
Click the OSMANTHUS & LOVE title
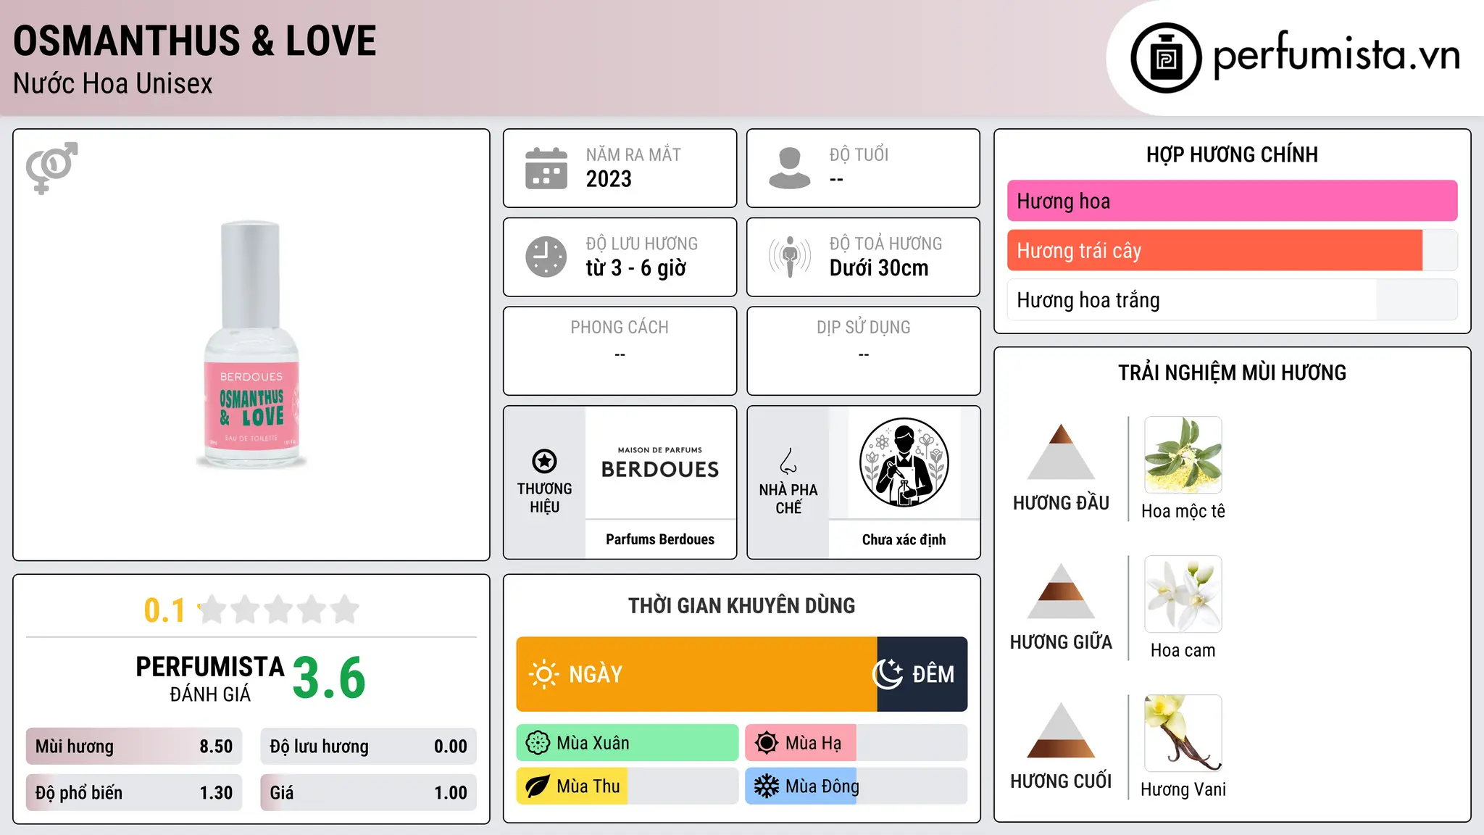coord(195,41)
